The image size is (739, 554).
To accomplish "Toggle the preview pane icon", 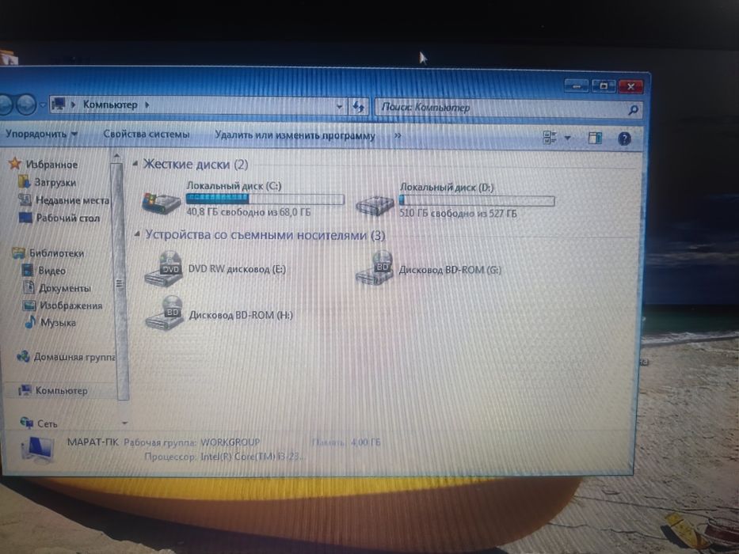I will (x=596, y=138).
